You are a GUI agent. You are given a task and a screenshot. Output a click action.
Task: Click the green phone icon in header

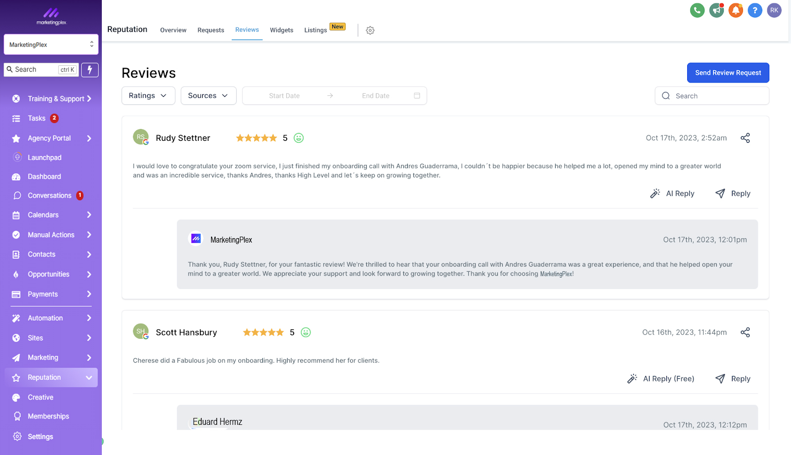tap(697, 10)
